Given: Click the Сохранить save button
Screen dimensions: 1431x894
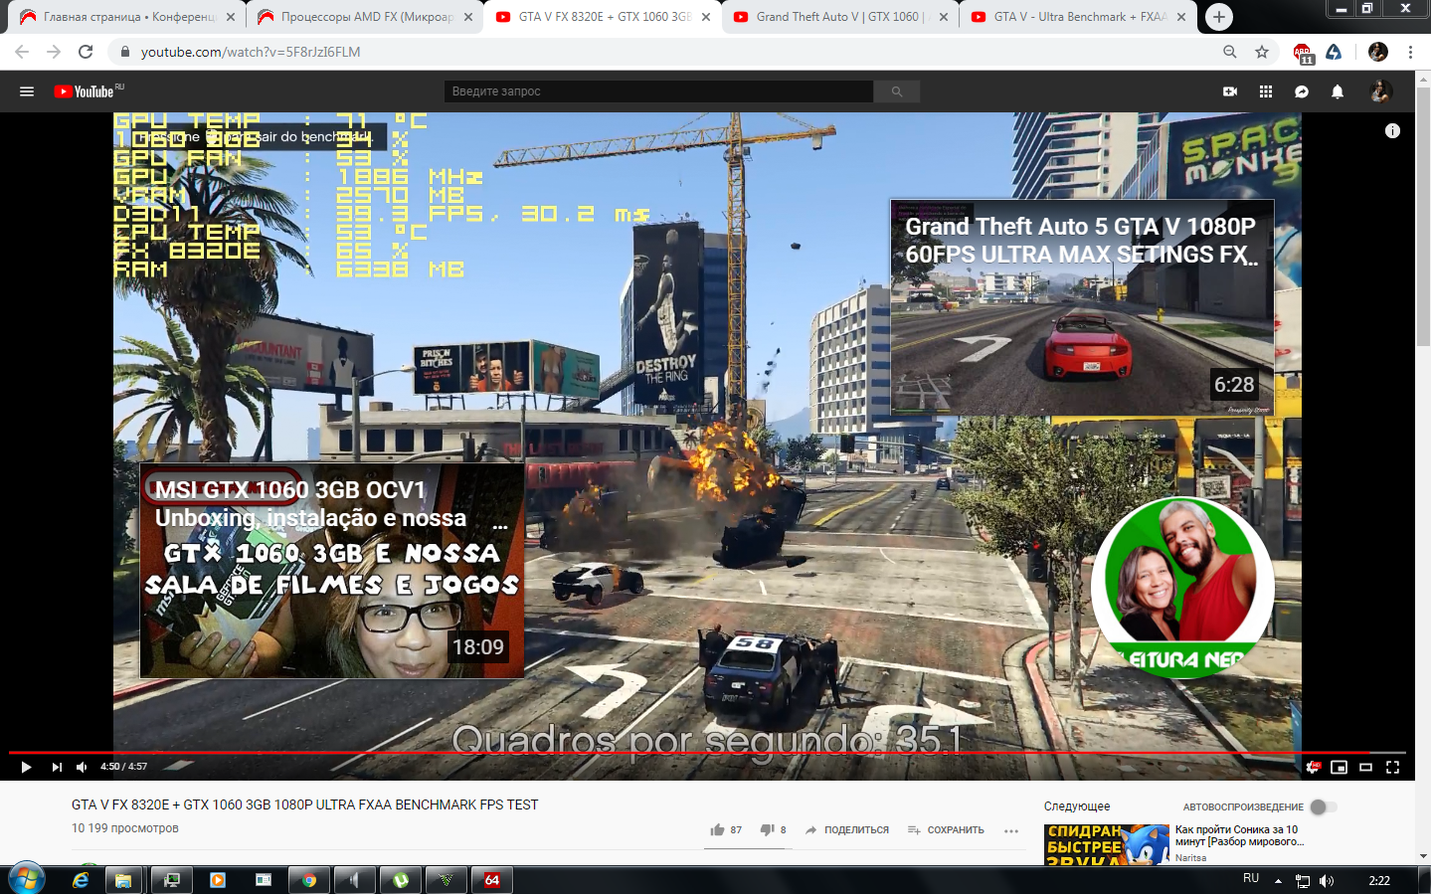Looking at the screenshot, I should tap(946, 829).
